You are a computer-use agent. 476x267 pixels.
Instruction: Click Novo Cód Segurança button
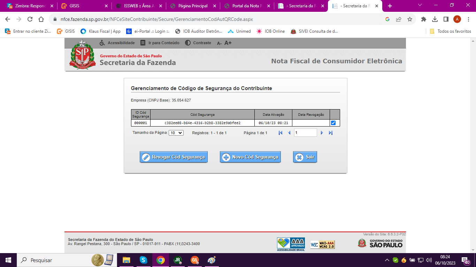point(250,157)
